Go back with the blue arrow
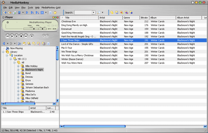Viewport: 208px width, 133px height. 4,44
